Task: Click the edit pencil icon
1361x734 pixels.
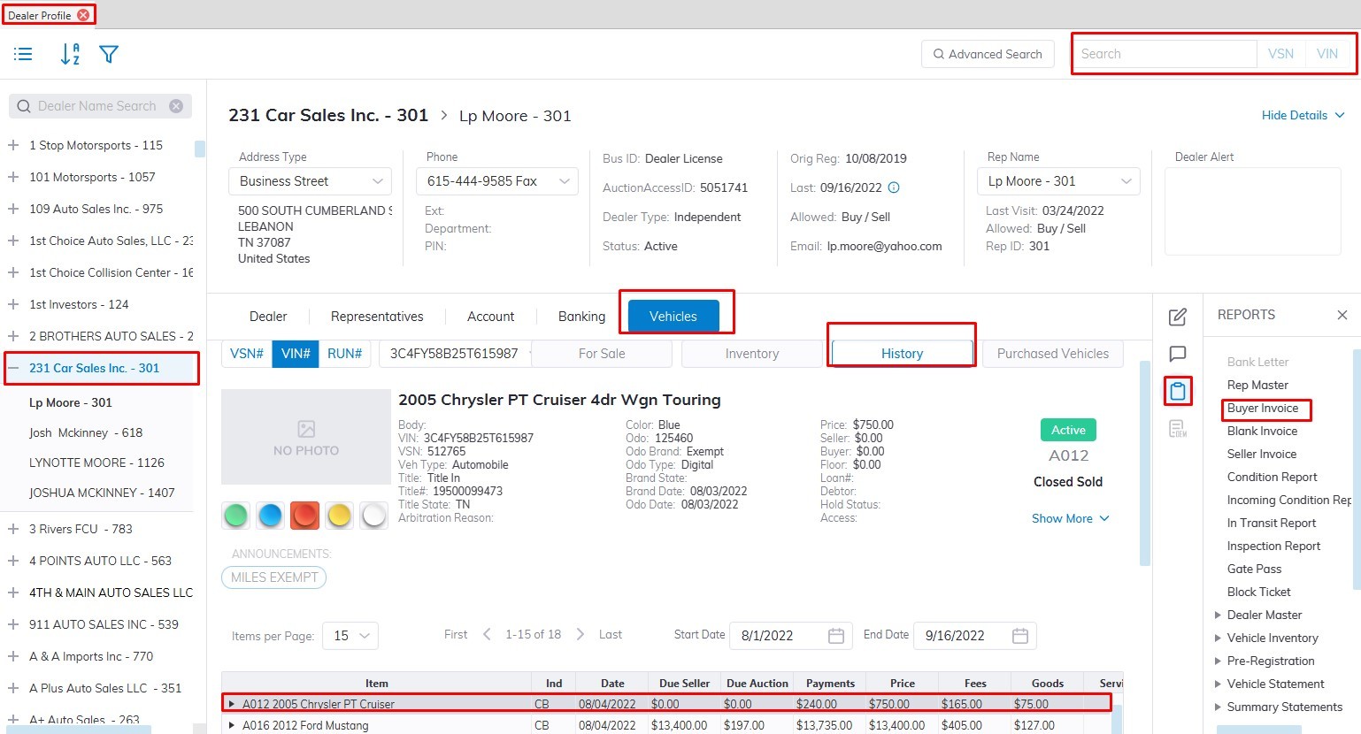Action: click(1178, 317)
